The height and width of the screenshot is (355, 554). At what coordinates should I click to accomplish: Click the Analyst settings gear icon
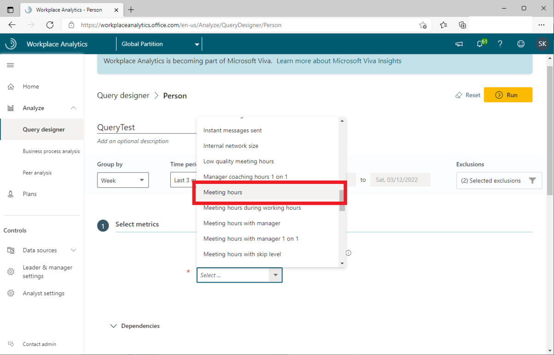point(11,293)
